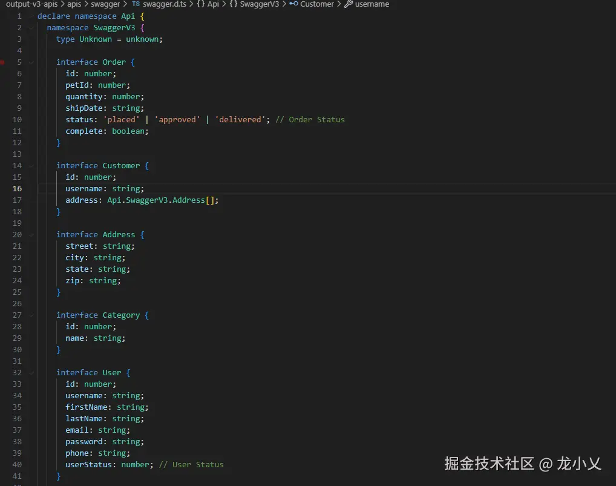The height and width of the screenshot is (486, 616).
Task: Click 'complete' property name
Action: coord(84,131)
